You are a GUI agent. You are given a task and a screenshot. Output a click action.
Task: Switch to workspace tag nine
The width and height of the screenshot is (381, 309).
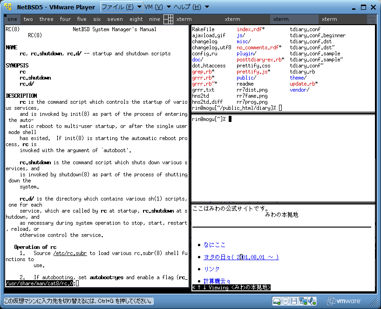pos(155,19)
